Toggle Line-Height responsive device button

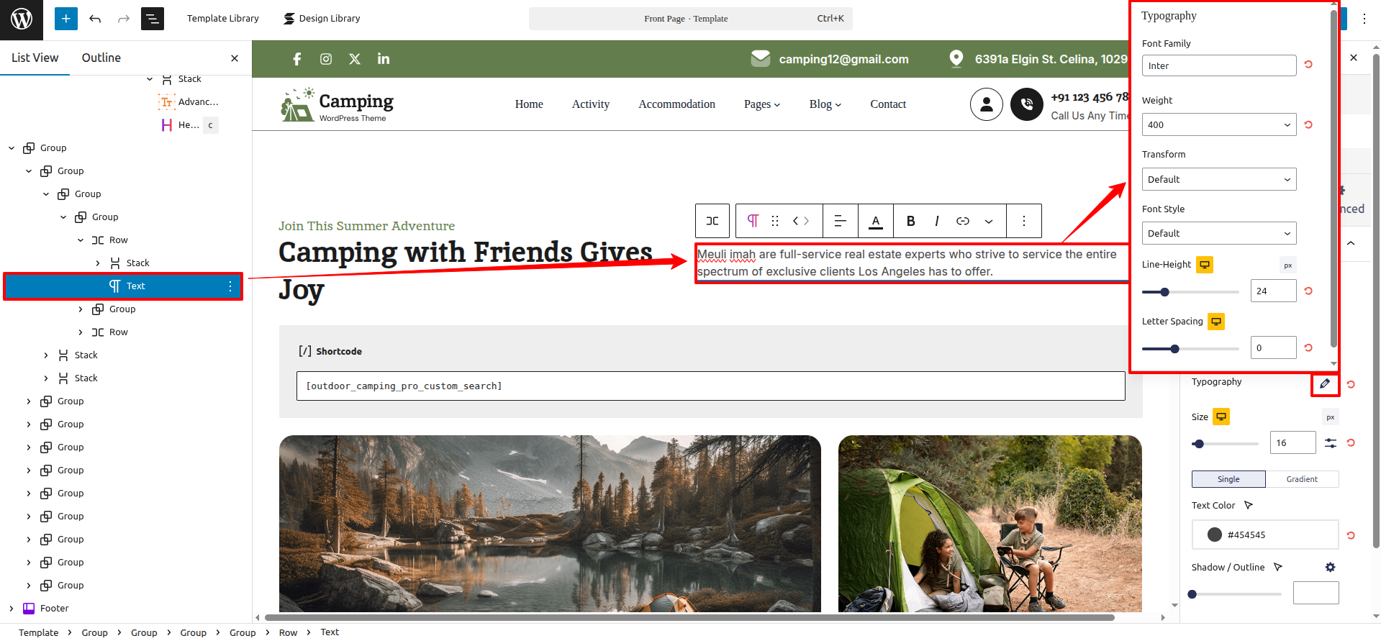coord(1205,265)
